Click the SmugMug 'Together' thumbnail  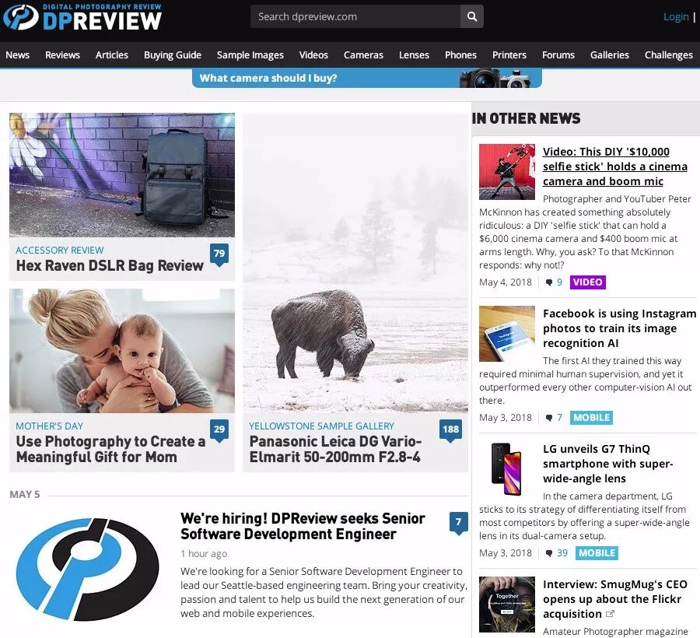[506, 604]
